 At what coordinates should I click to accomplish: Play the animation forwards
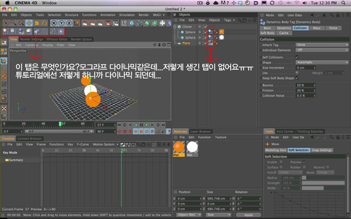pyautogui.click(x=147, y=125)
